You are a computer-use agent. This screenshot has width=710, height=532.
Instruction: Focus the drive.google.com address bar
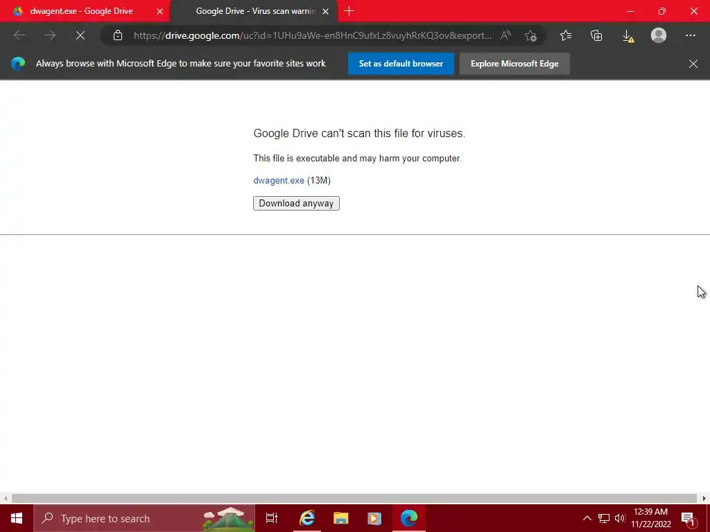pyautogui.click(x=313, y=35)
